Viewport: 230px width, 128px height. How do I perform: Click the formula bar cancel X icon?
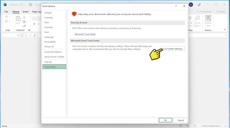[26, 35]
